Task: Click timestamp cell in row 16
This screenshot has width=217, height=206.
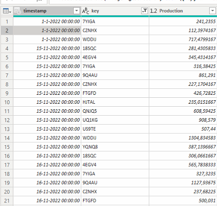Action: tap(47, 156)
